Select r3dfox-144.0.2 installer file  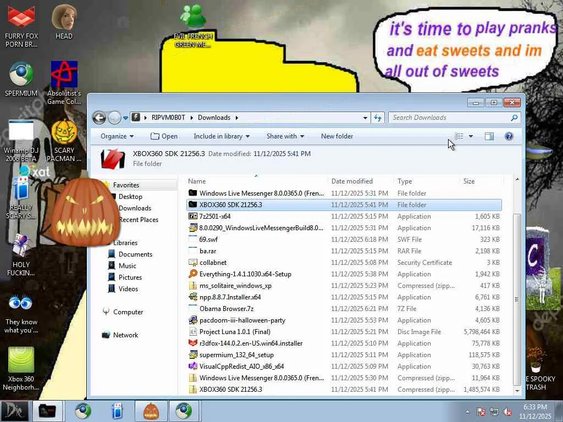(x=344, y=343)
